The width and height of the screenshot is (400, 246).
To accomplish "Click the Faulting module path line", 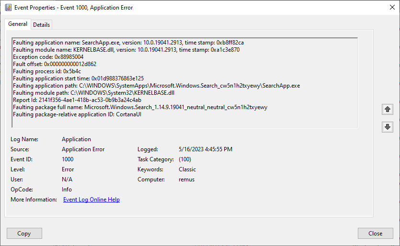I will [93, 93].
